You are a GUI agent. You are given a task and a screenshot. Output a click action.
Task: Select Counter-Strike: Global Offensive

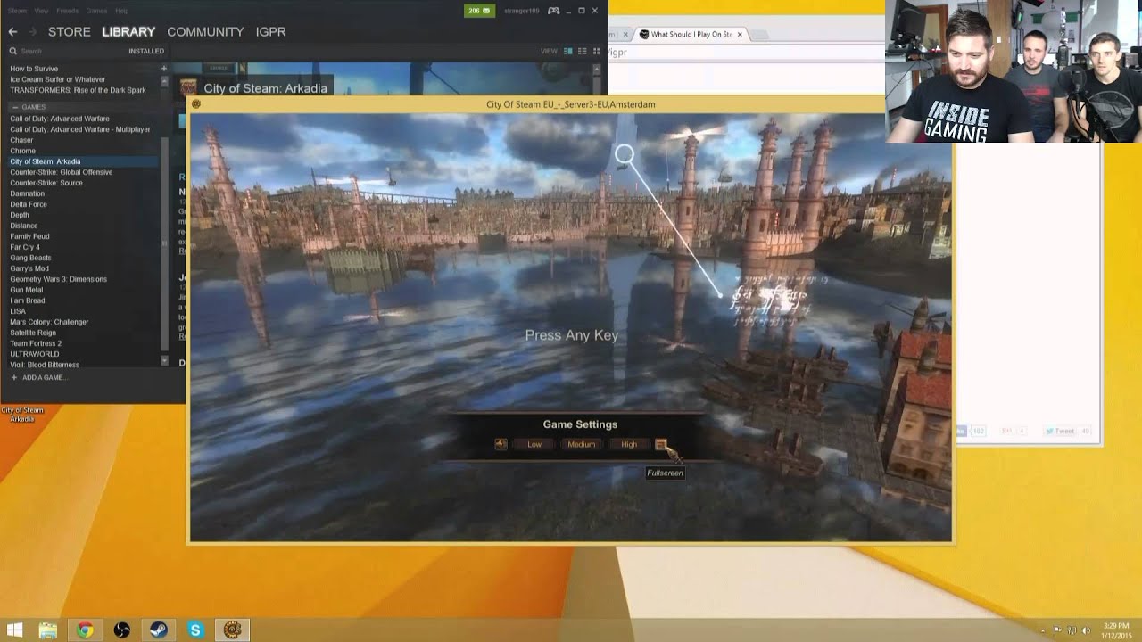click(x=62, y=172)
